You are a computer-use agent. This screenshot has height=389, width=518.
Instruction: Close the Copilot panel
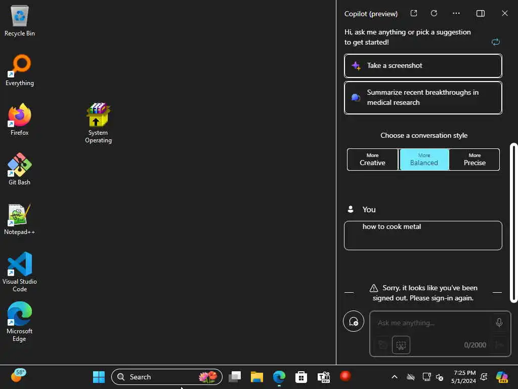coord(505,13)
